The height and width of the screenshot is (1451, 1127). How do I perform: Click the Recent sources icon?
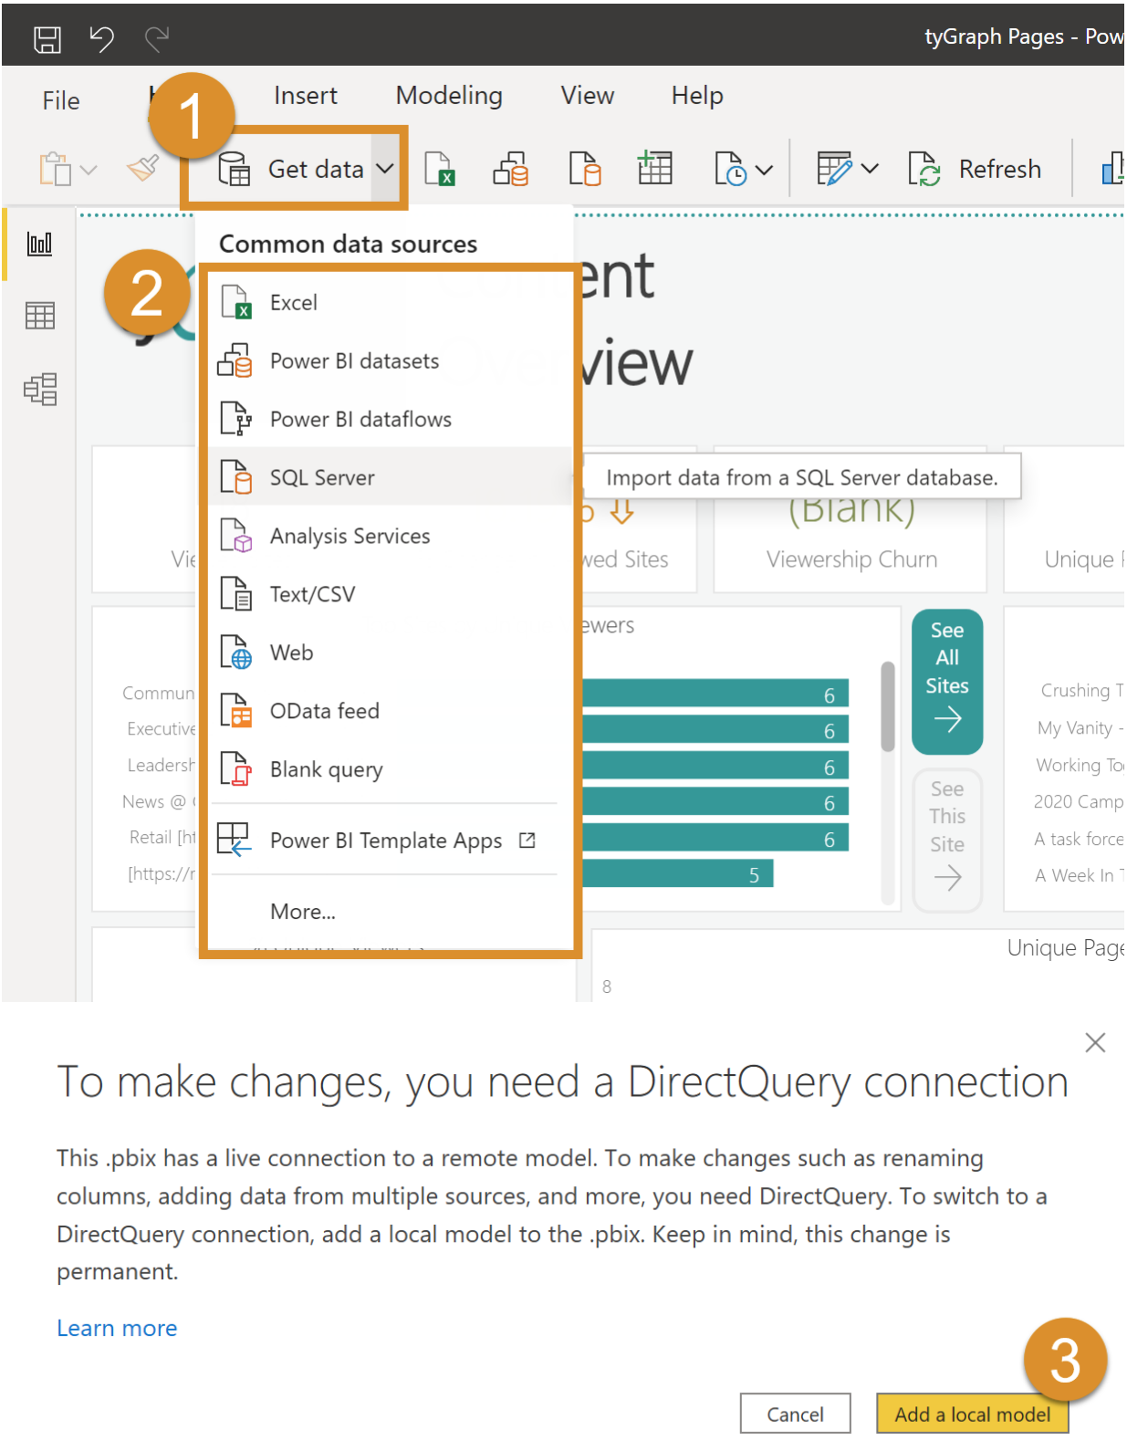click(x=731, y=169)
